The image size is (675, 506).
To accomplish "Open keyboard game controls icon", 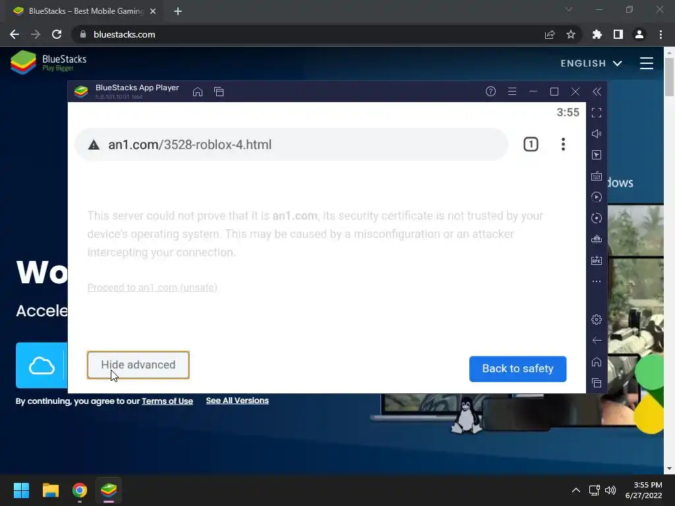I will coord(596,176).
